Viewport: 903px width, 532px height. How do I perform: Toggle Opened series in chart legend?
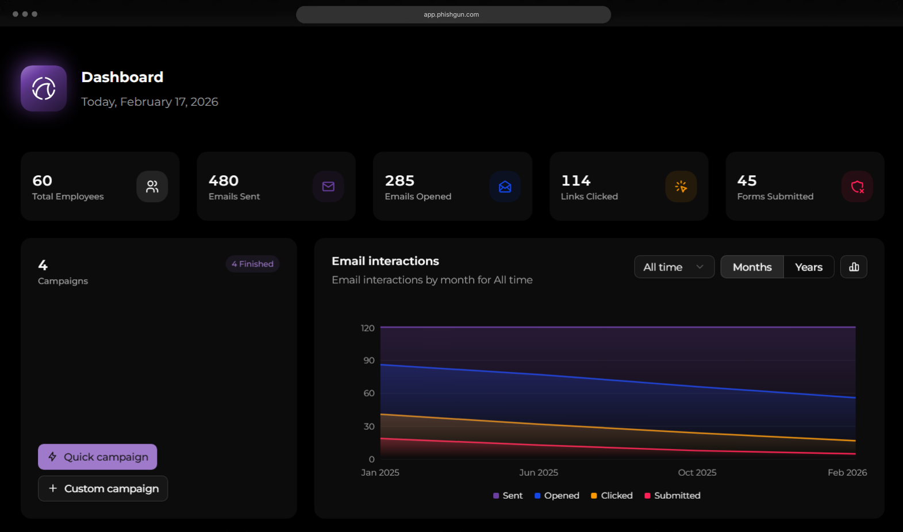557,495
